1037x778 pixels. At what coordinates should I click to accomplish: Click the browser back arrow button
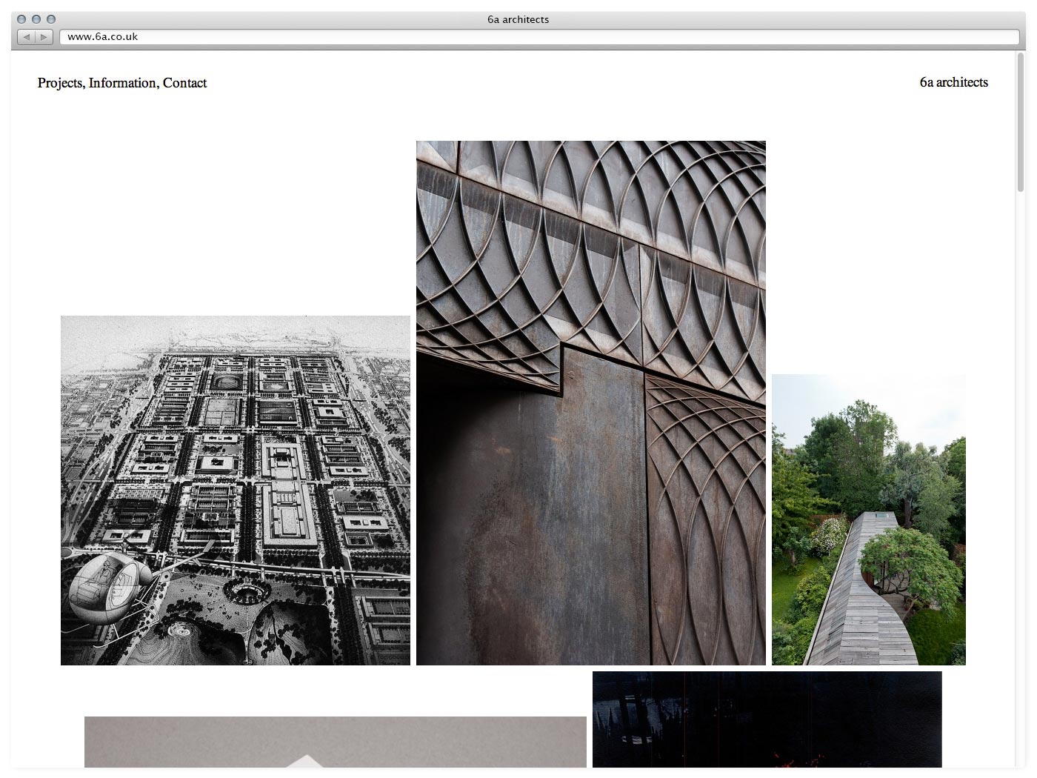point(27,37)
